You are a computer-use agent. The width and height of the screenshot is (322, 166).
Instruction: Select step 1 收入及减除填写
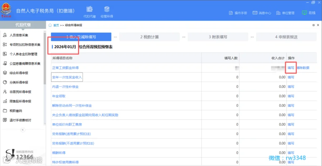point(81,37)
